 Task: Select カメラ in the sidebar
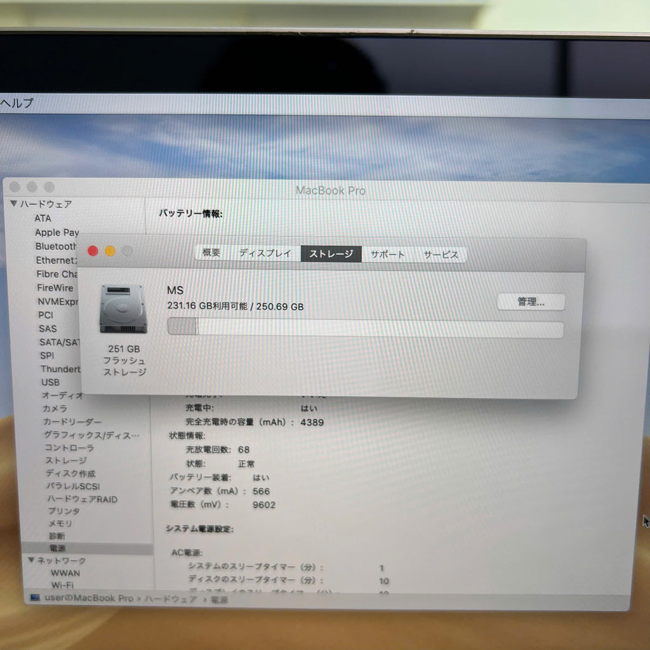55,408
